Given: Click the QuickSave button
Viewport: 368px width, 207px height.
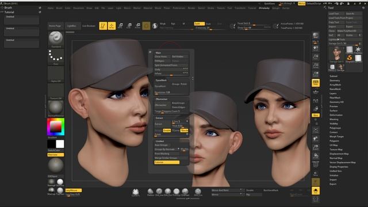Looking at the screenshot, I should (269, 3).
